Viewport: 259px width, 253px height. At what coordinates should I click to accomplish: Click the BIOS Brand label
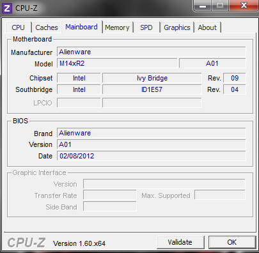pos(43,134)
